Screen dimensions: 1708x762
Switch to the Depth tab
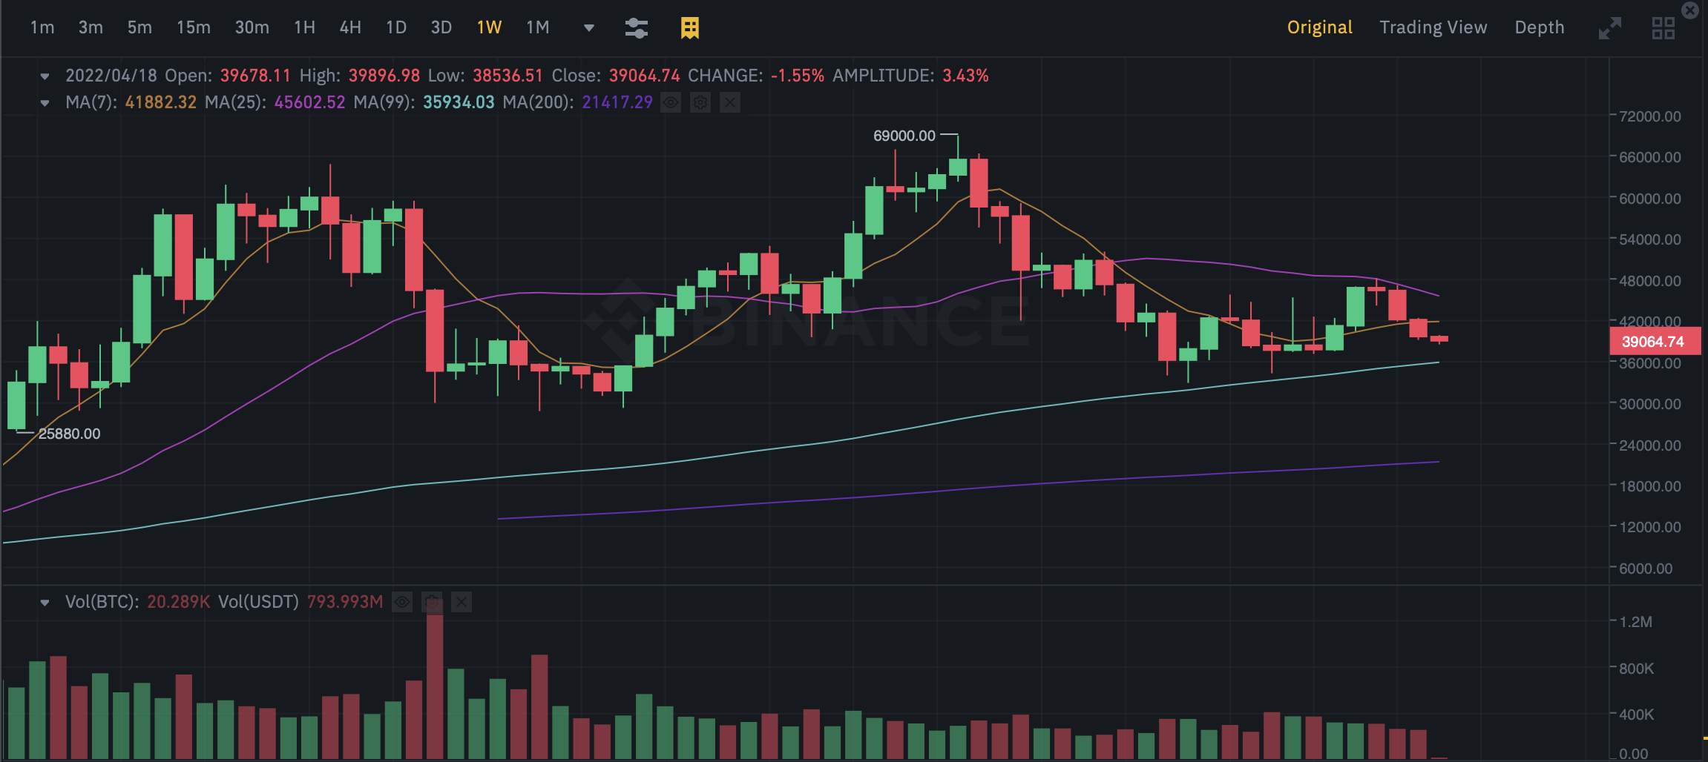[x=1539, y=27]
